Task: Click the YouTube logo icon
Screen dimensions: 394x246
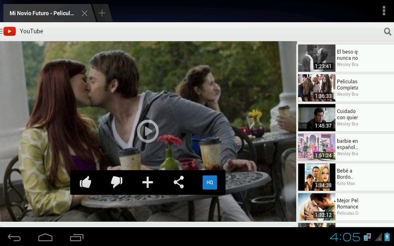Action: 9,32
